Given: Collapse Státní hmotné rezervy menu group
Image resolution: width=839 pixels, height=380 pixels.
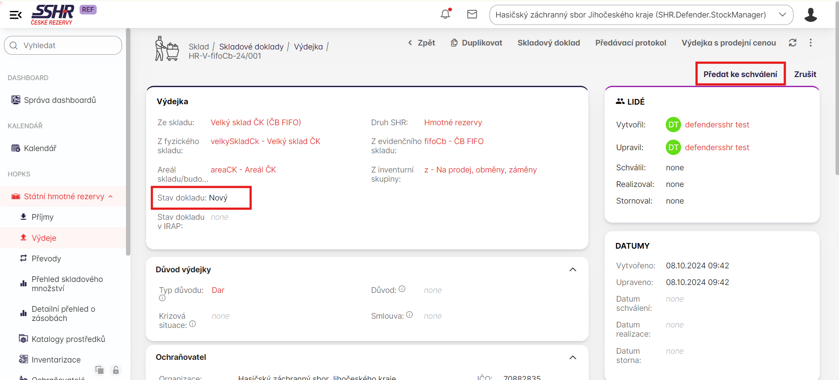Looking at the screenshot, I should point(111,197).
